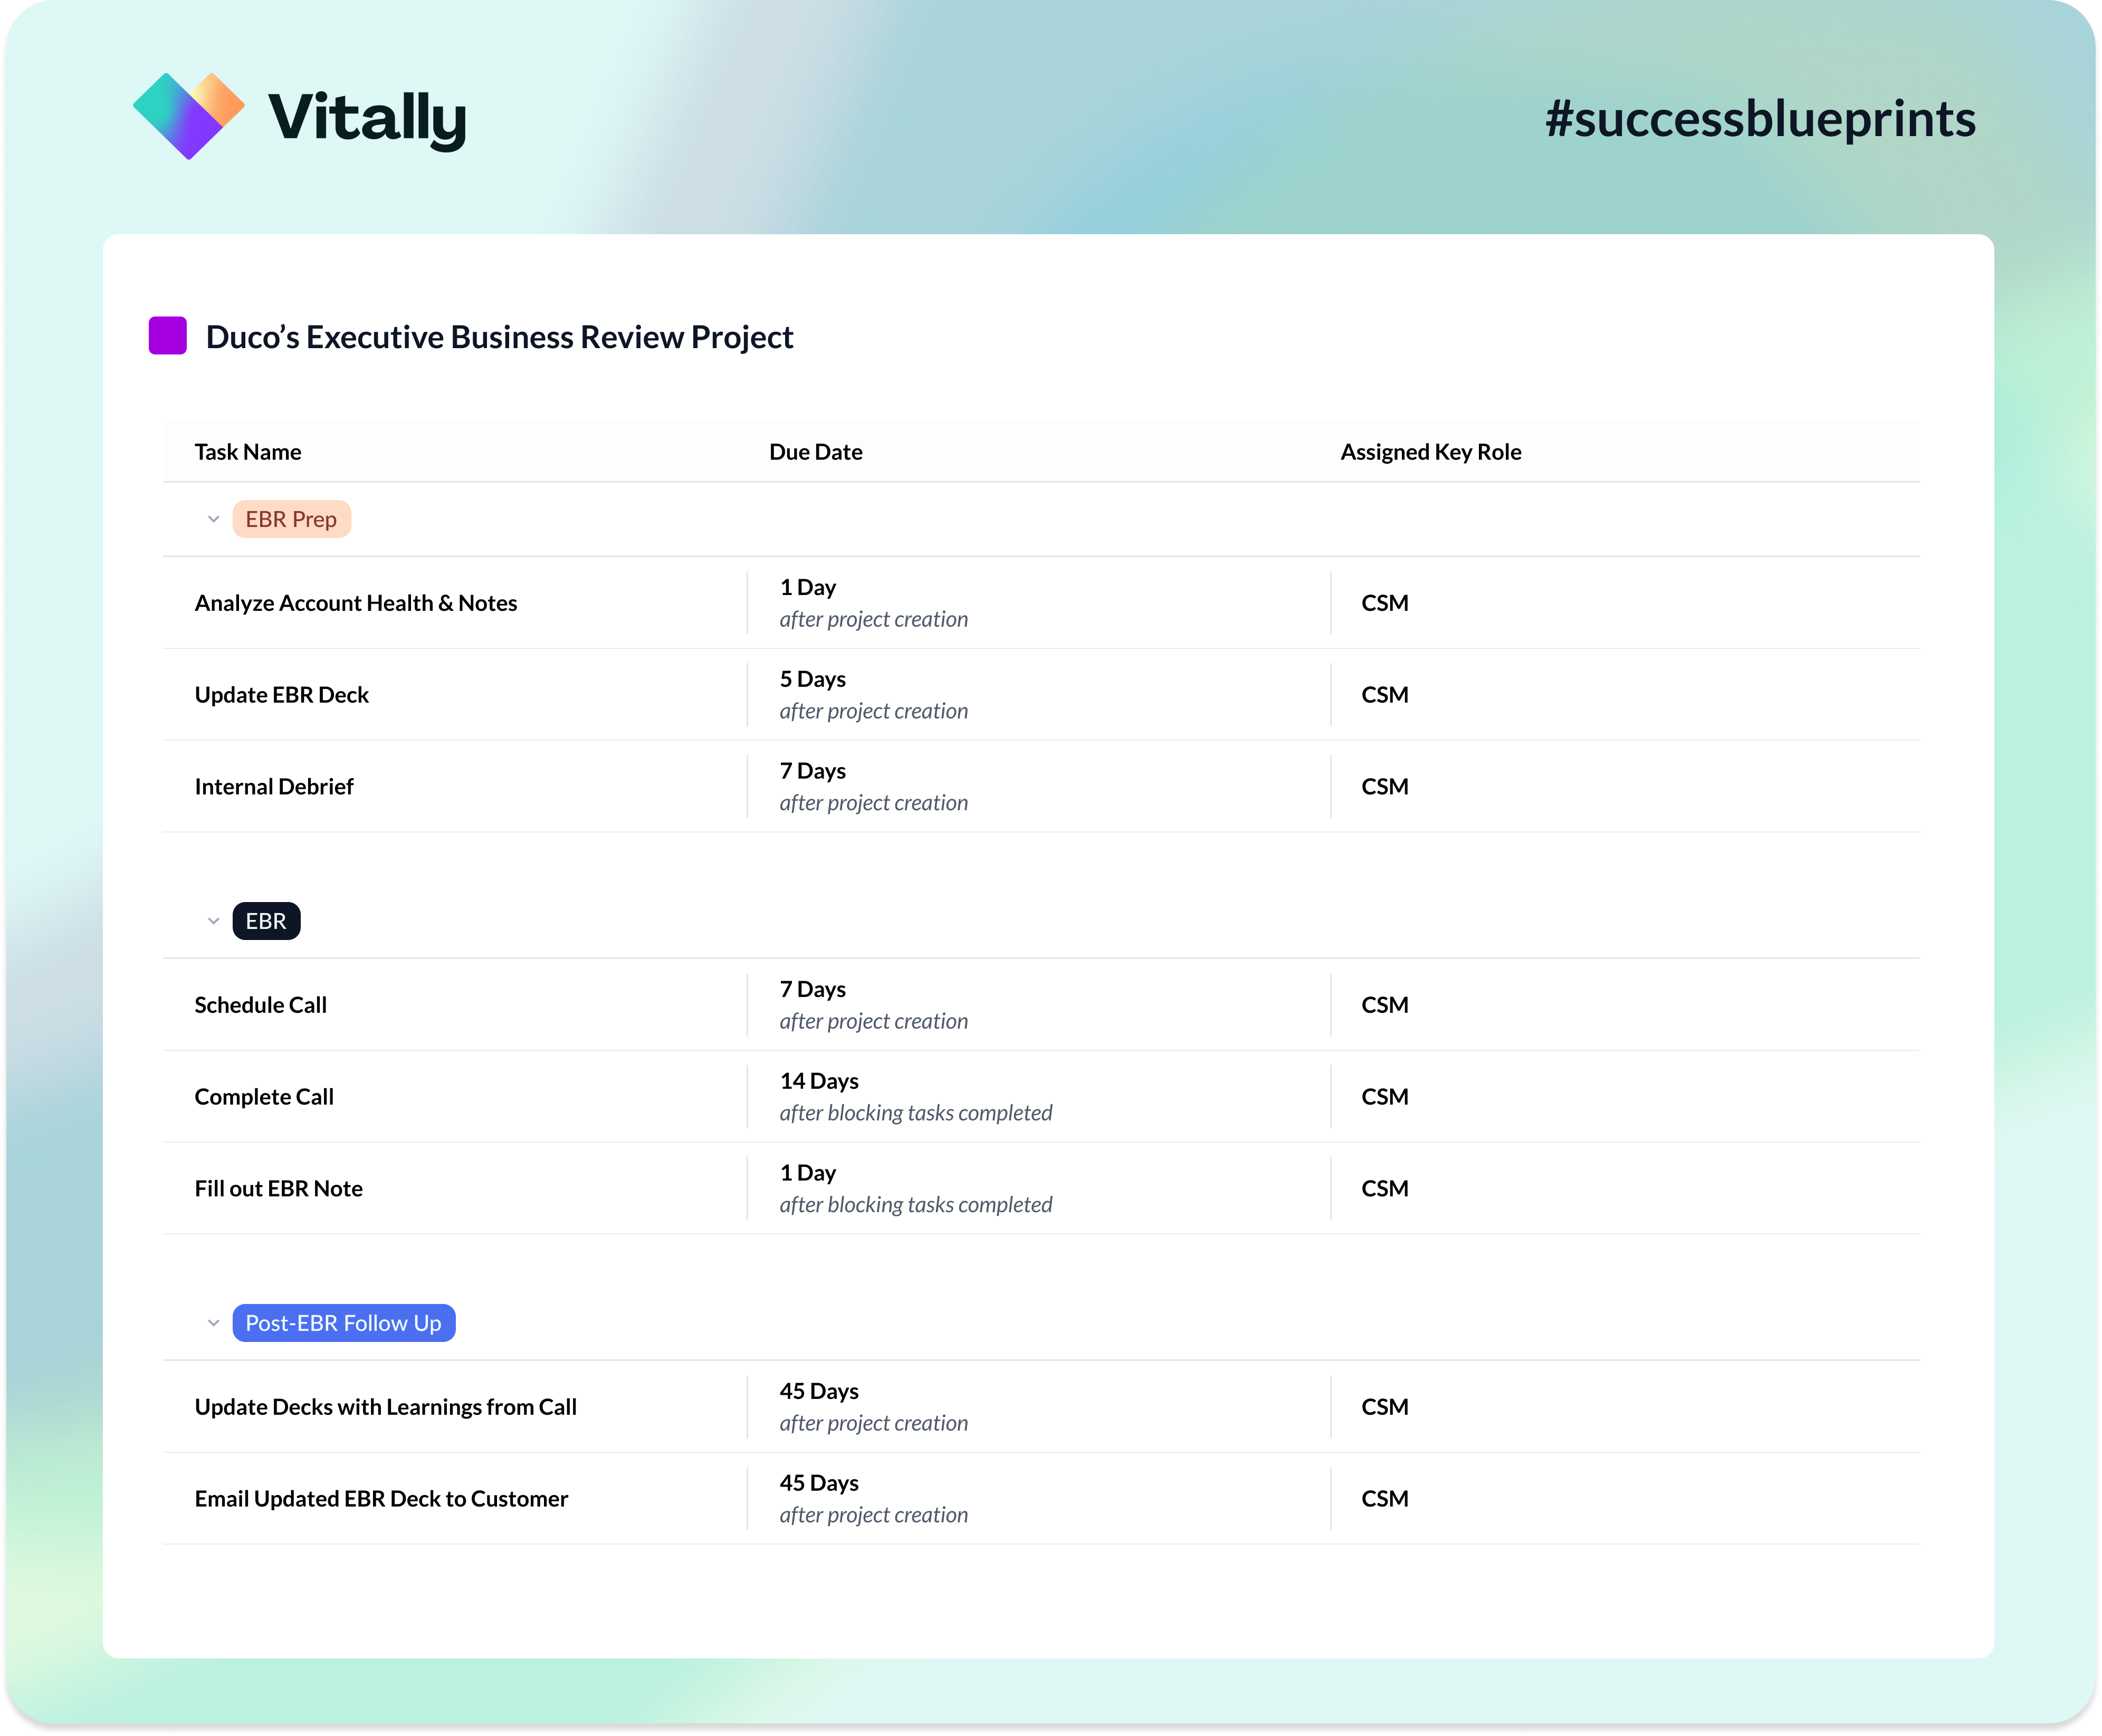Viewport: 2102px width, 1736px height.
Task: Click the 14 Days due date for Complete Call
Action: [x=819, y=1081]
